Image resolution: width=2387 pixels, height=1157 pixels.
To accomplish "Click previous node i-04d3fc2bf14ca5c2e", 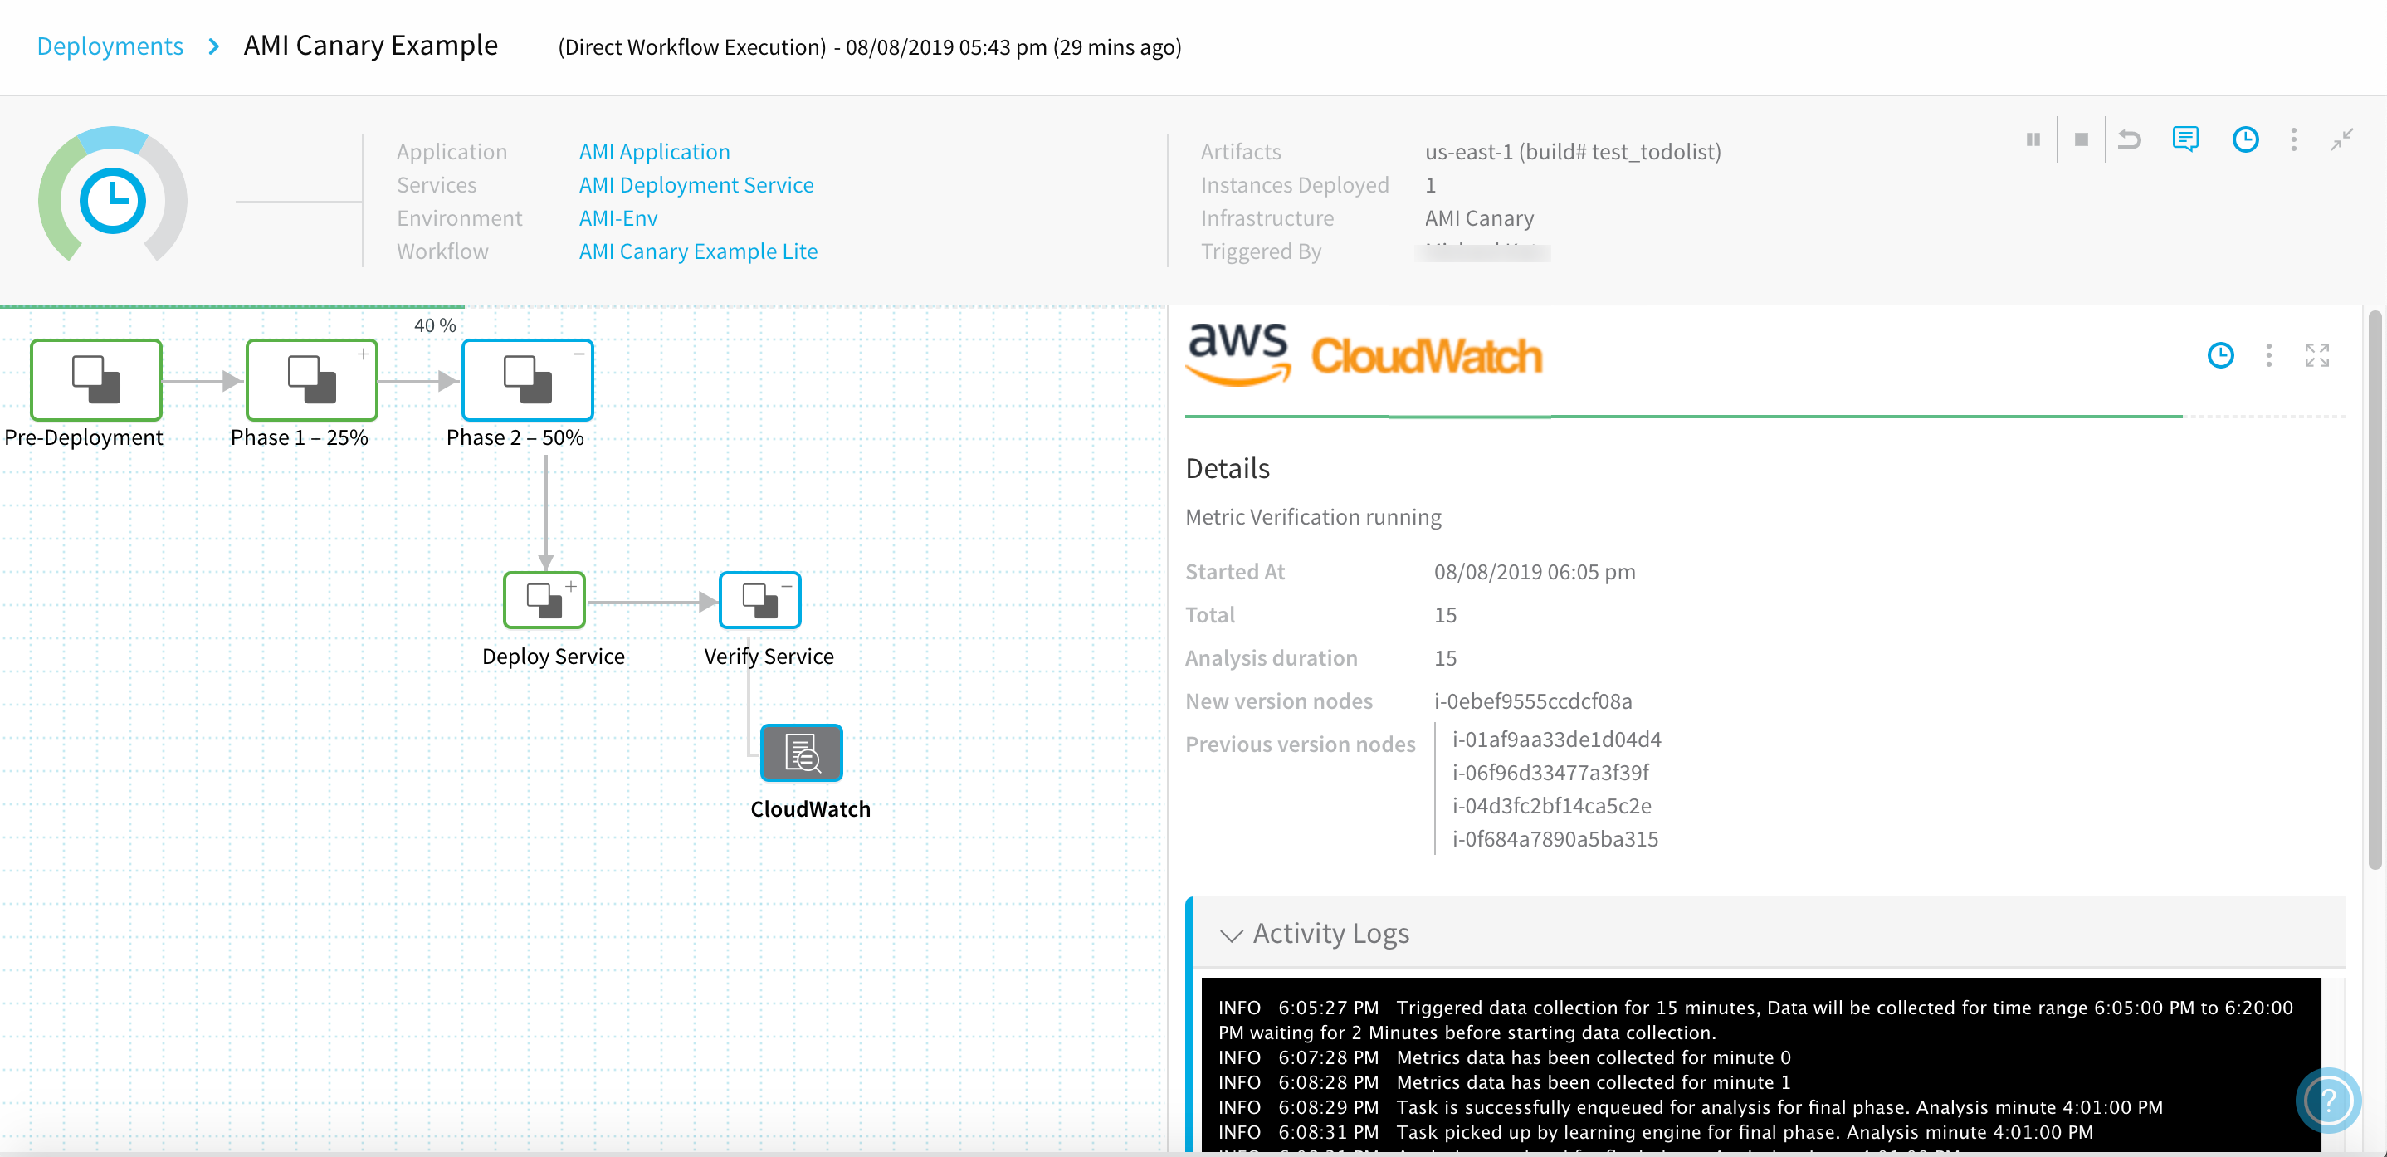I will pos(1551,806).
